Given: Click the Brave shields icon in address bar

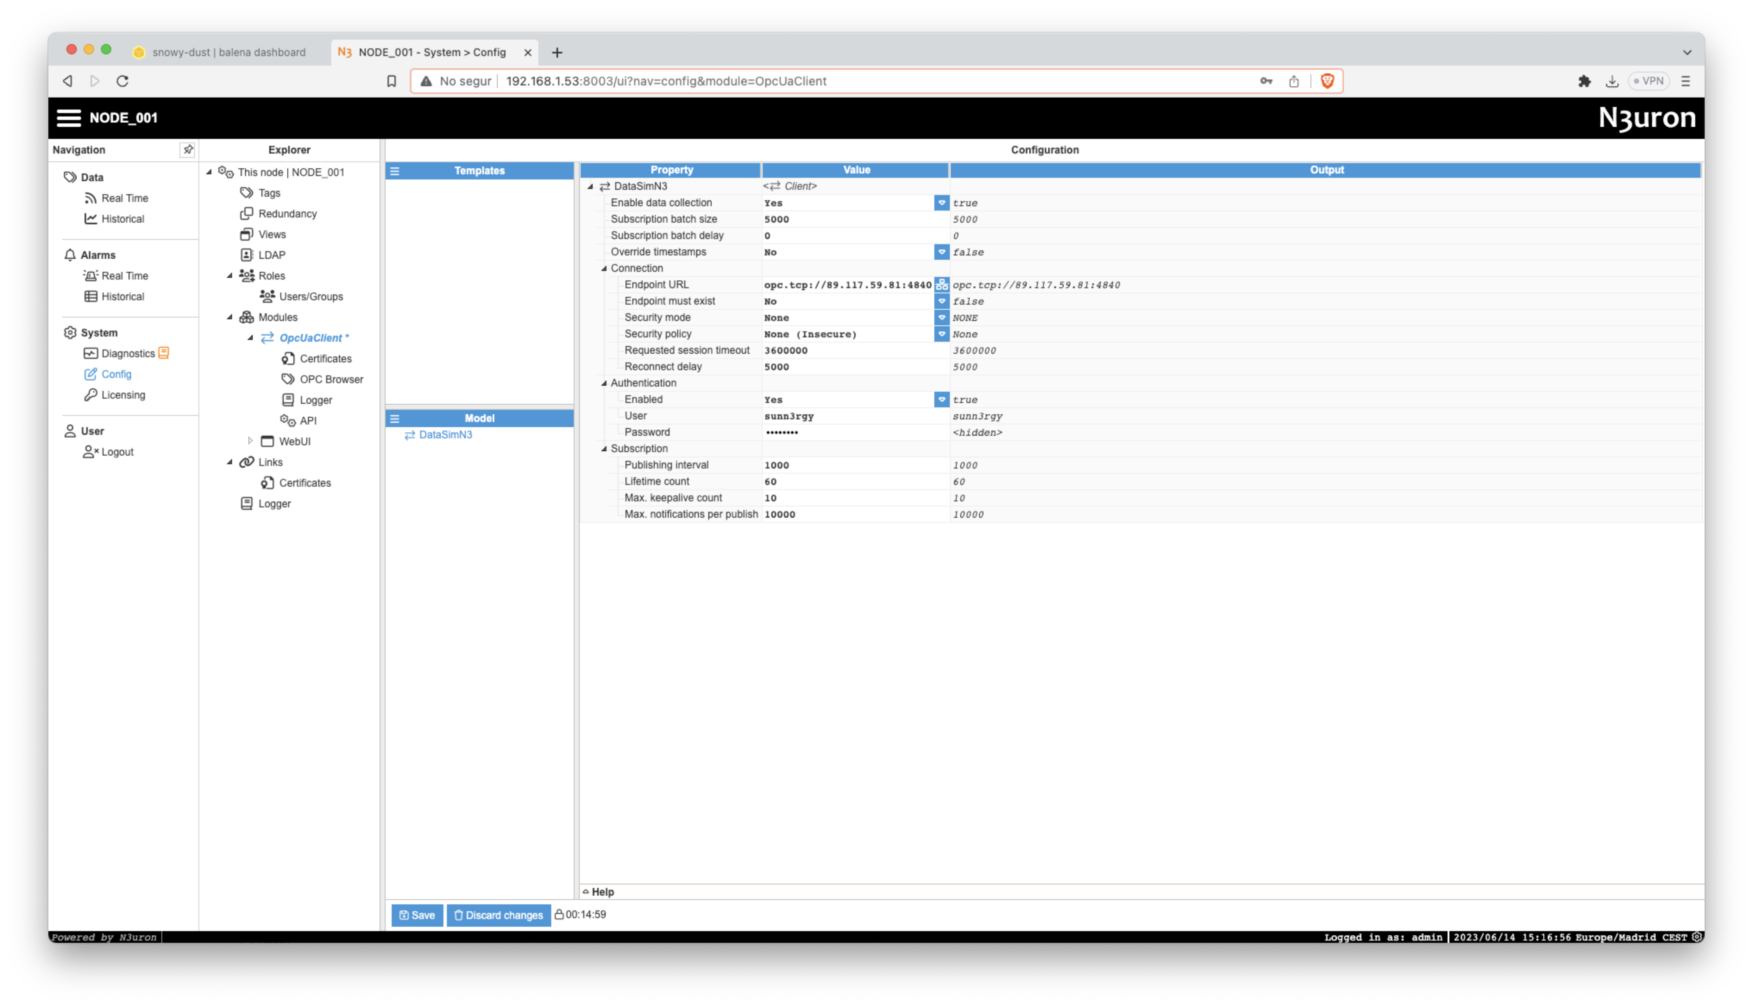Looking at the screenshot, I should [x=1326, y=81].
